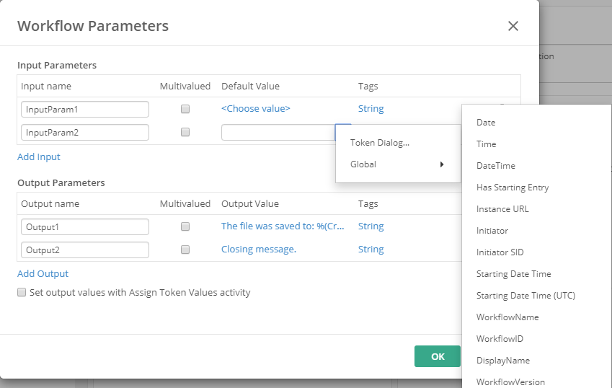Open <Choose value> for InputParam1

click(x=255, y=109)
